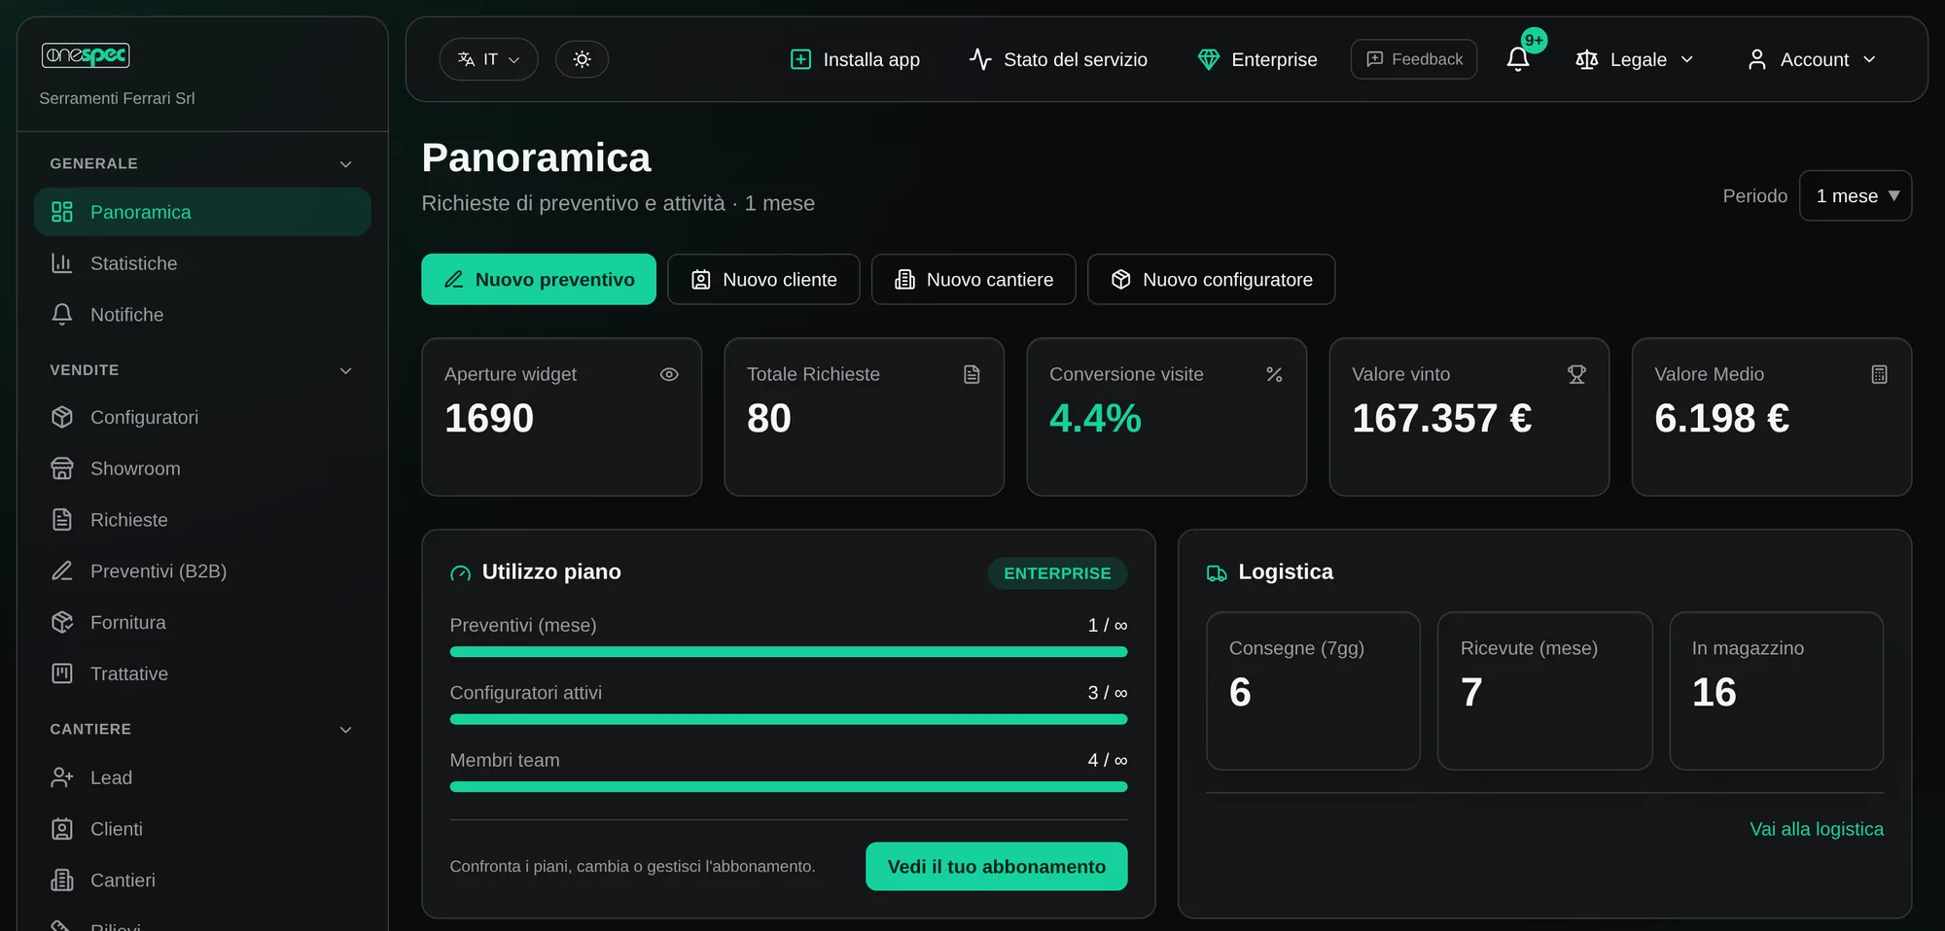Open Statistiche in the sidebar
1945x931 pixels.
(202, 263)
